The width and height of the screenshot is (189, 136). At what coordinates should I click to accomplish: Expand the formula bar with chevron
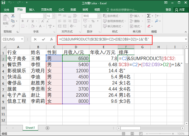pos(186,39)
